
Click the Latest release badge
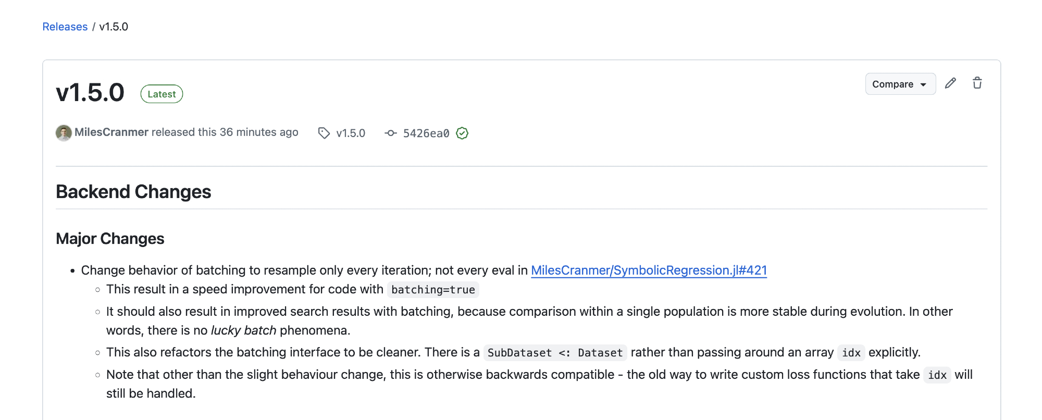[x=162, y=94]
